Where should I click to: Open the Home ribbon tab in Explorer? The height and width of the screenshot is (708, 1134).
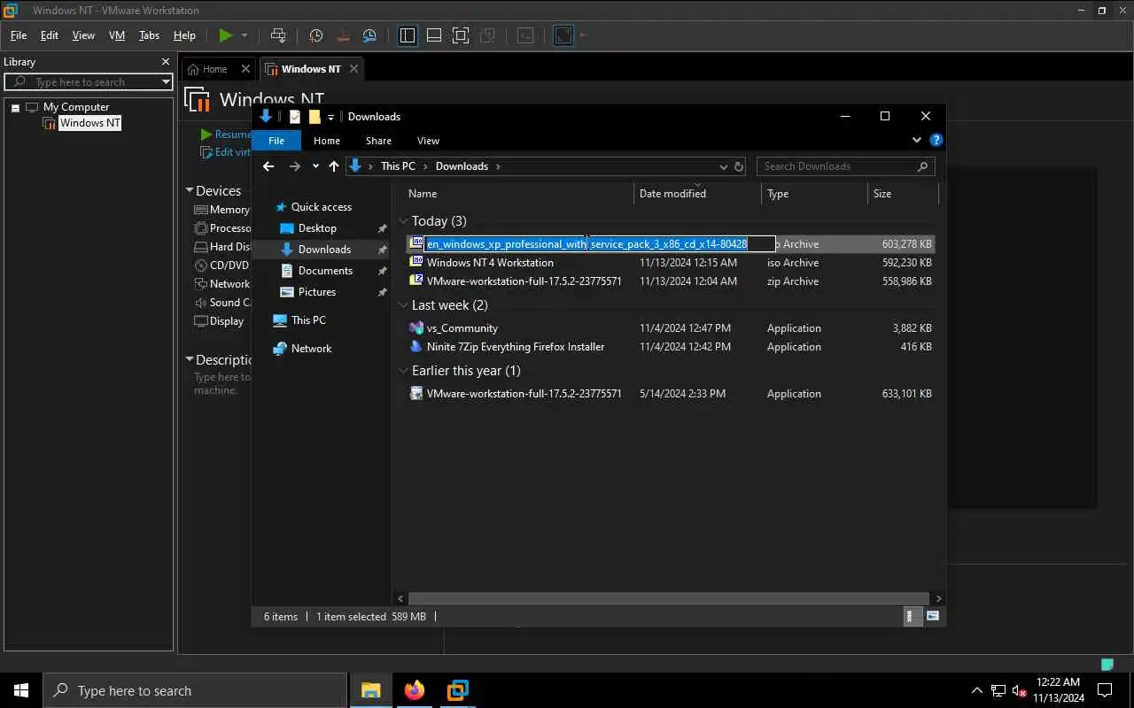point(327,141)
